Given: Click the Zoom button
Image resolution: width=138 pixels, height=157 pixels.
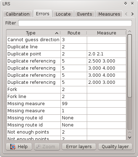Looking at the screenshot, I should click(x=47, y=147).
